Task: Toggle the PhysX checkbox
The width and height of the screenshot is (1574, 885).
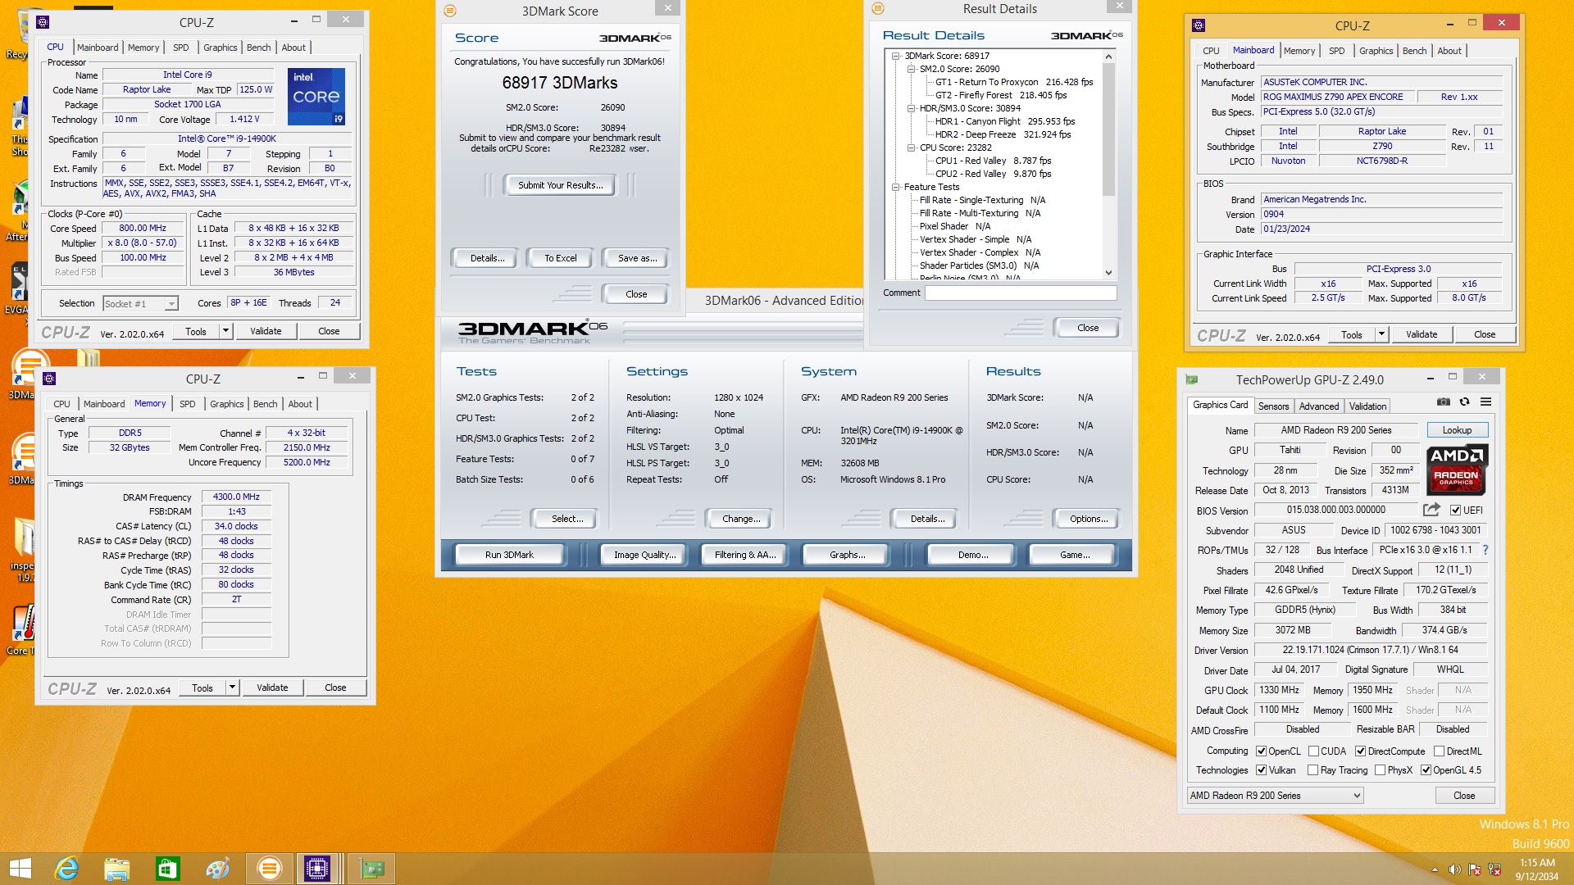Action: click(1381, 770)
